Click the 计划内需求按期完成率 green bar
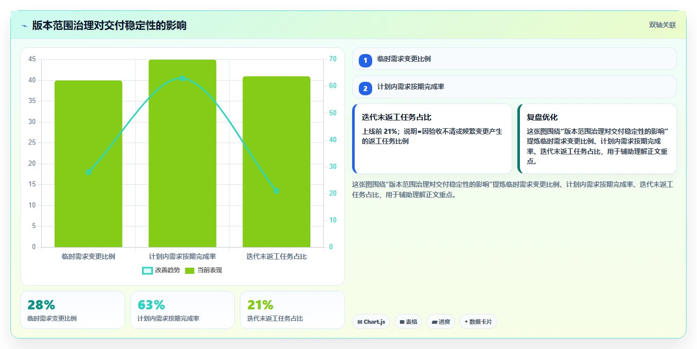 tap(182, 153)
